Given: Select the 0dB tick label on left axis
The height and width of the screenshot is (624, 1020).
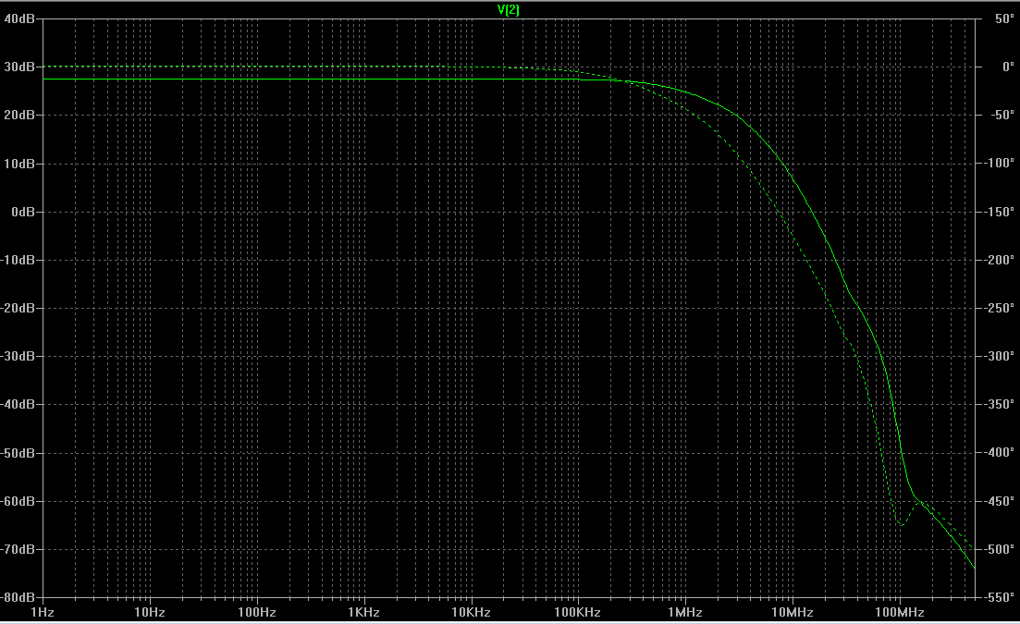Looking at the screenshot, I should pyautogui.click(x=23, y=212).
